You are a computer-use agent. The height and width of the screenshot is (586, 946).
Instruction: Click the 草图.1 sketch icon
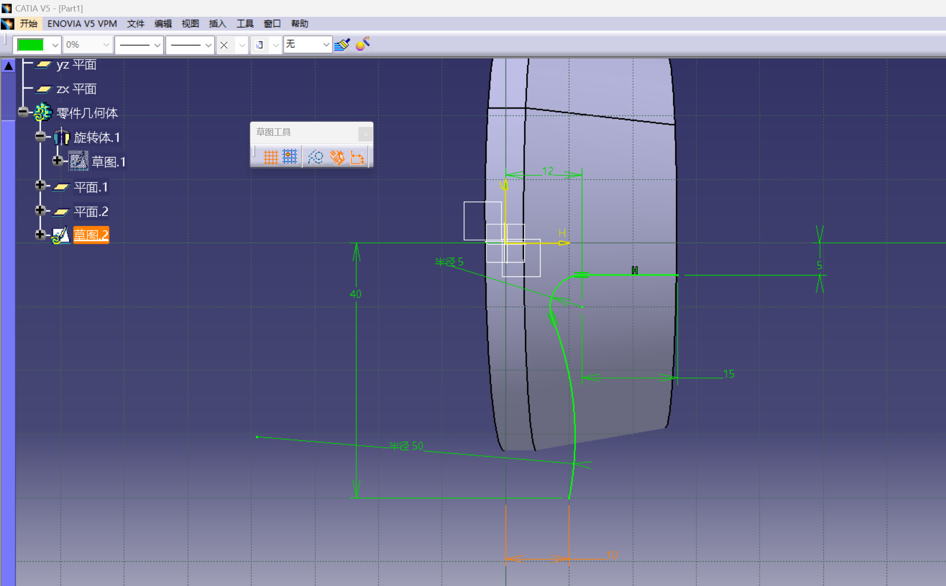pos(78,161)
